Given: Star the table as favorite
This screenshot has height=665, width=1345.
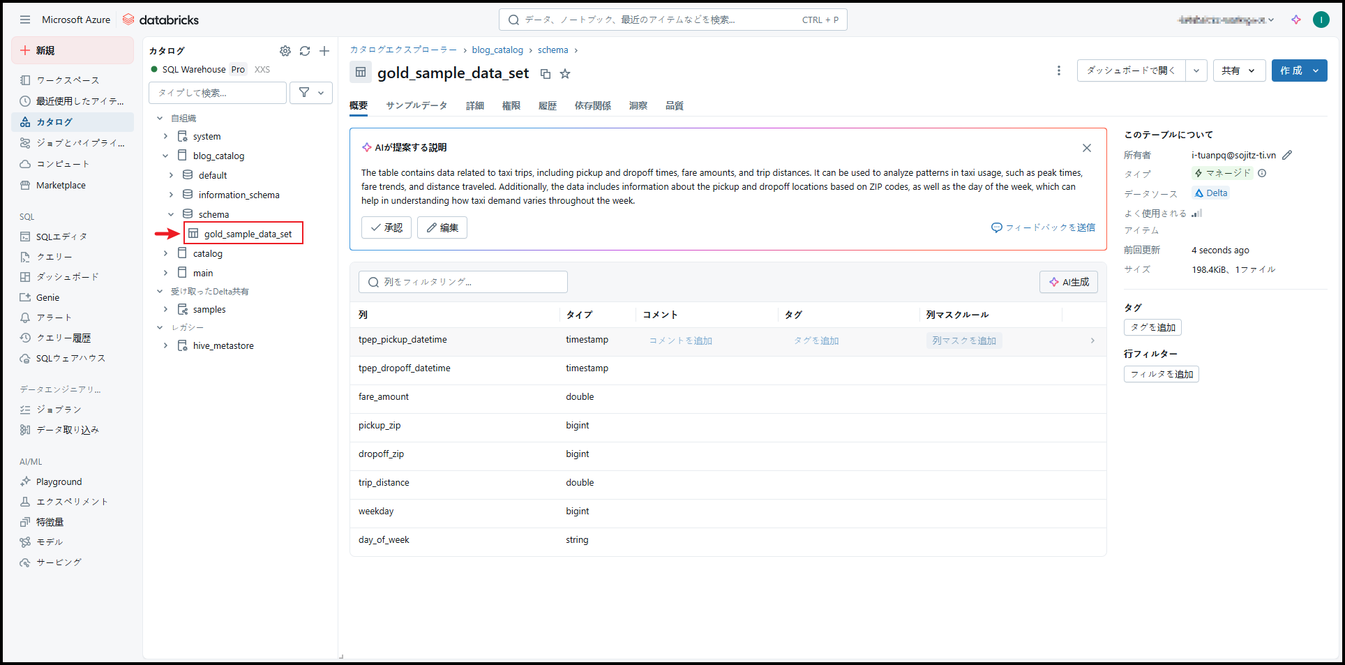Looking at the screenshot, I should click(565, 74).
